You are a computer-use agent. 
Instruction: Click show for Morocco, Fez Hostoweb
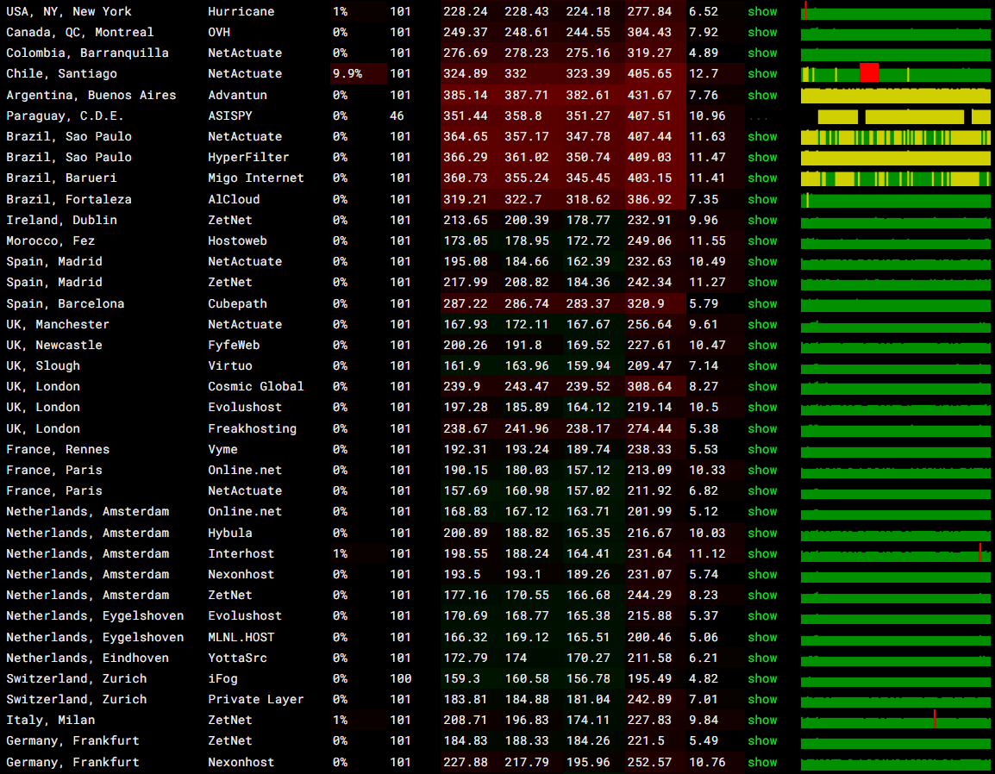click(762, 241)
